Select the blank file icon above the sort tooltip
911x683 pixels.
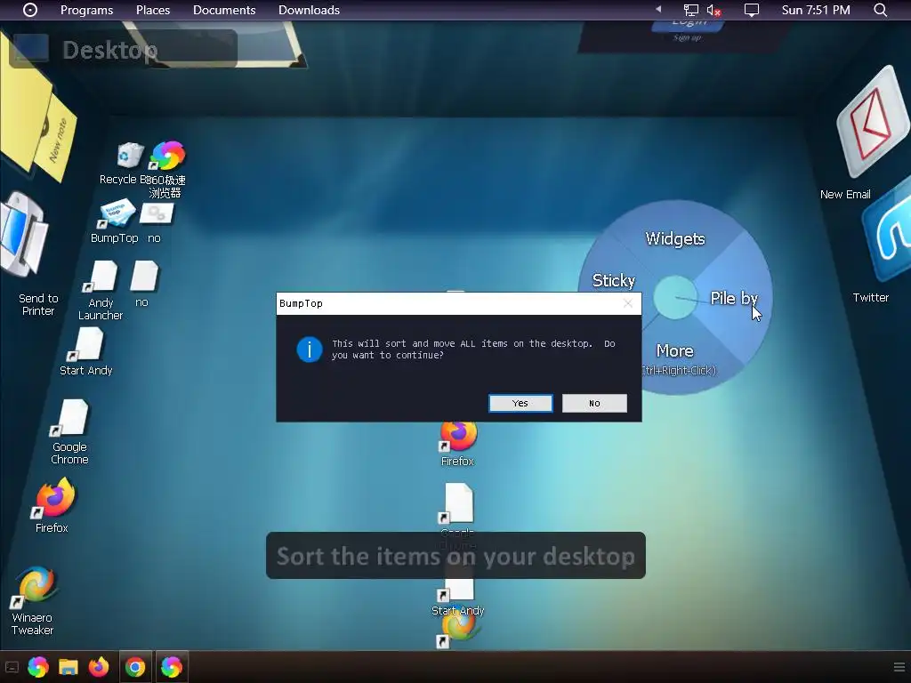458,505
